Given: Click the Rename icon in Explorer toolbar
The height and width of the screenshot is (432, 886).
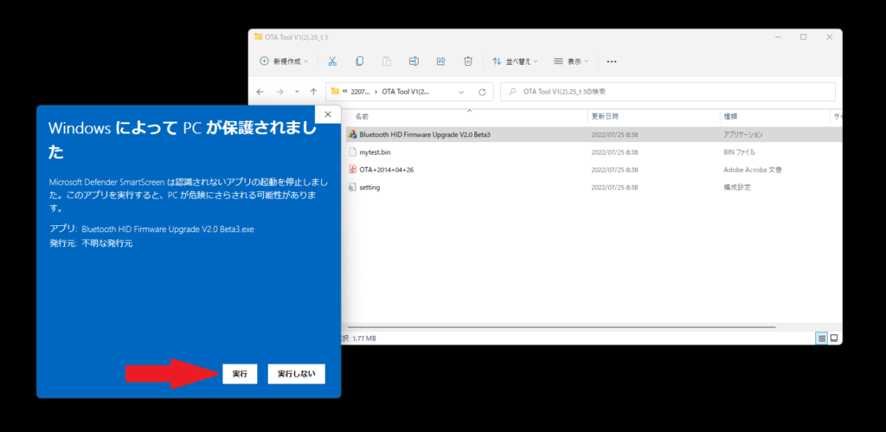Looking at the screenshot, I should tap(414, 61).
